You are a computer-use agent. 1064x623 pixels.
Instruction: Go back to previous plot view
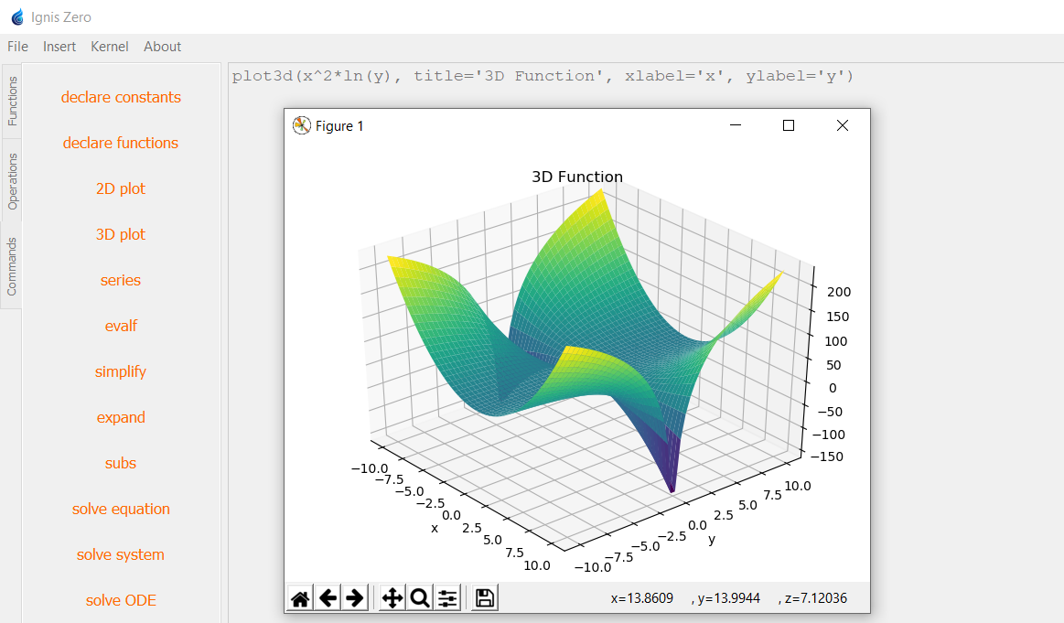[328, 598]
